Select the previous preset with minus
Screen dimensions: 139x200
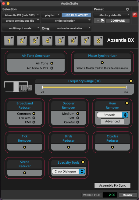(95, 21)
